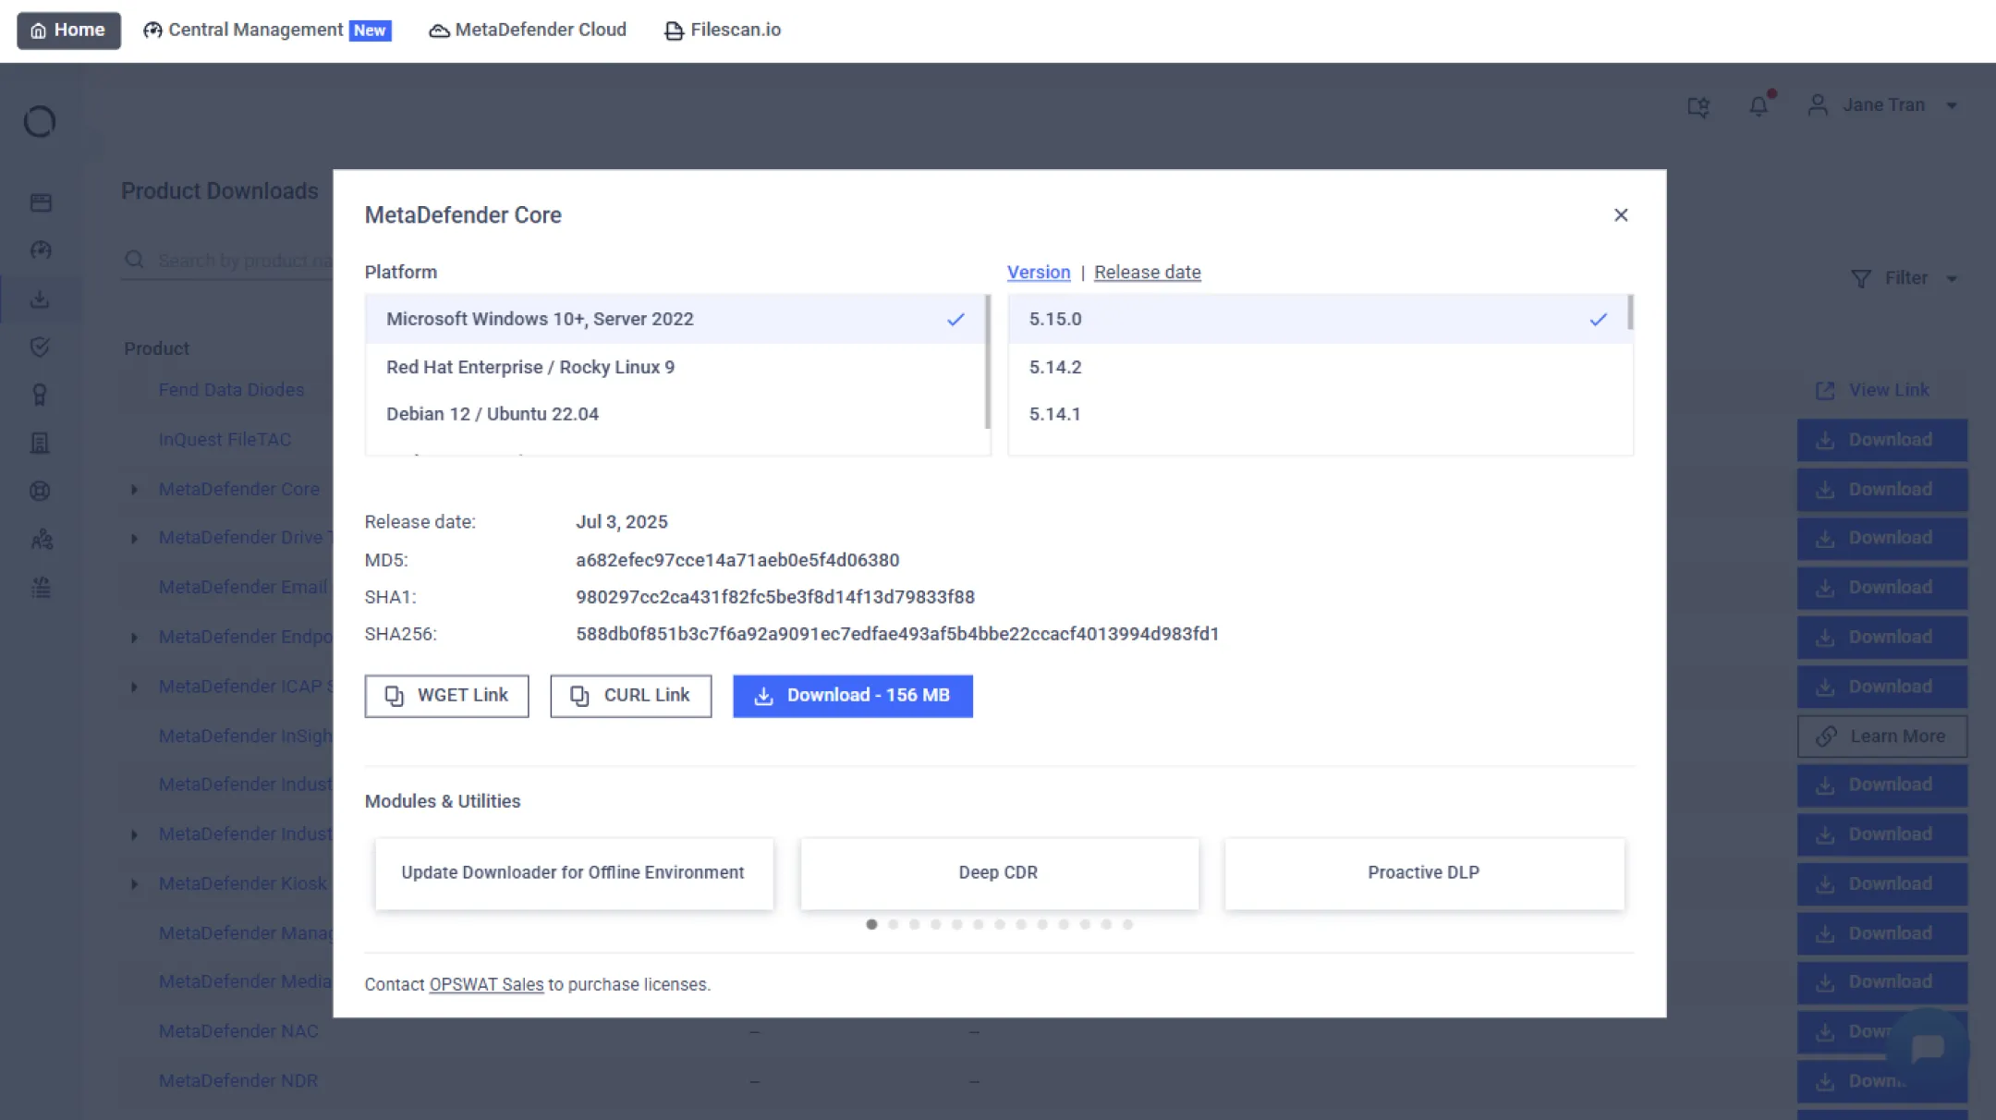
Task: Click the filter funnel icon
Action: coord(1861,278)
